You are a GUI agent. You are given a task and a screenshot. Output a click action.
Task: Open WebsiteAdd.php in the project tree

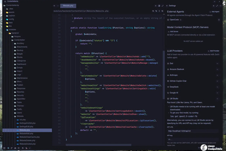click(x=26, y=134)
